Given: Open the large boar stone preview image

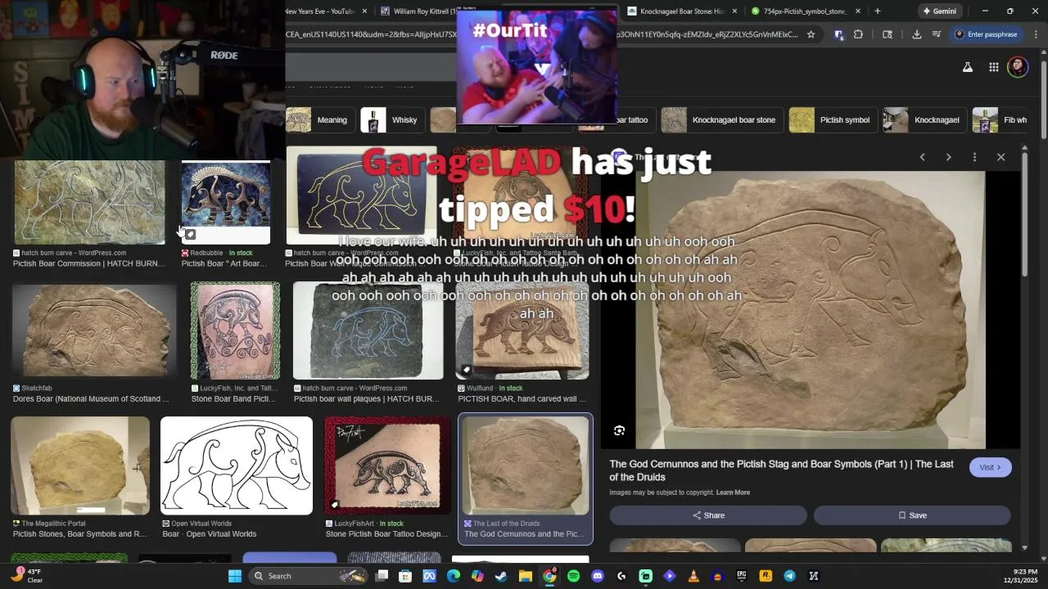Looking at the screenshot, I should click(x=811, y=310).
